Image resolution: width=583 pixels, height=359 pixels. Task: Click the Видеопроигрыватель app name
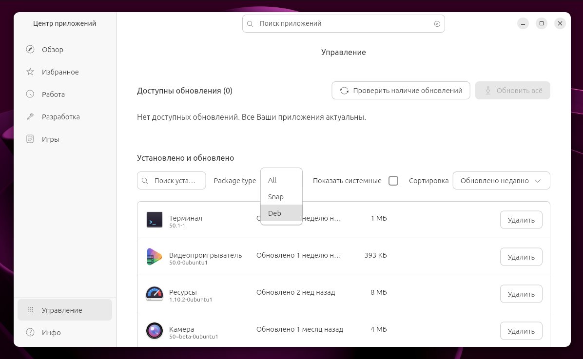(x=205, y=255)
